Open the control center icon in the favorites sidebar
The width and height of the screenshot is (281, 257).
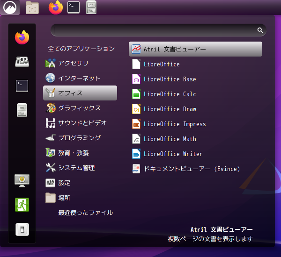[22, 62]
